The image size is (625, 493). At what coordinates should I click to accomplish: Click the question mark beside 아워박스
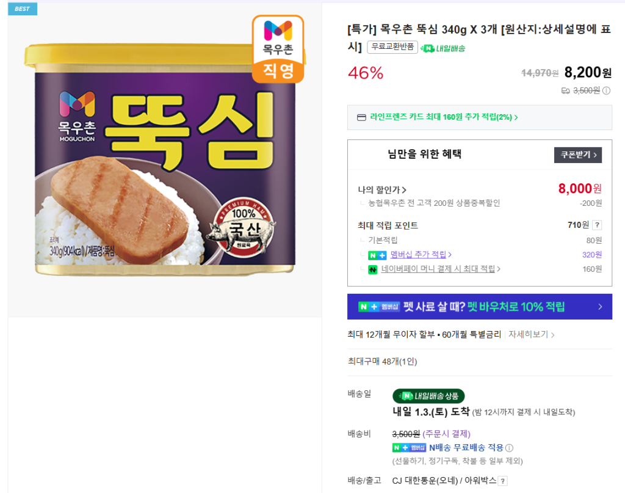(x=502, y=481)
